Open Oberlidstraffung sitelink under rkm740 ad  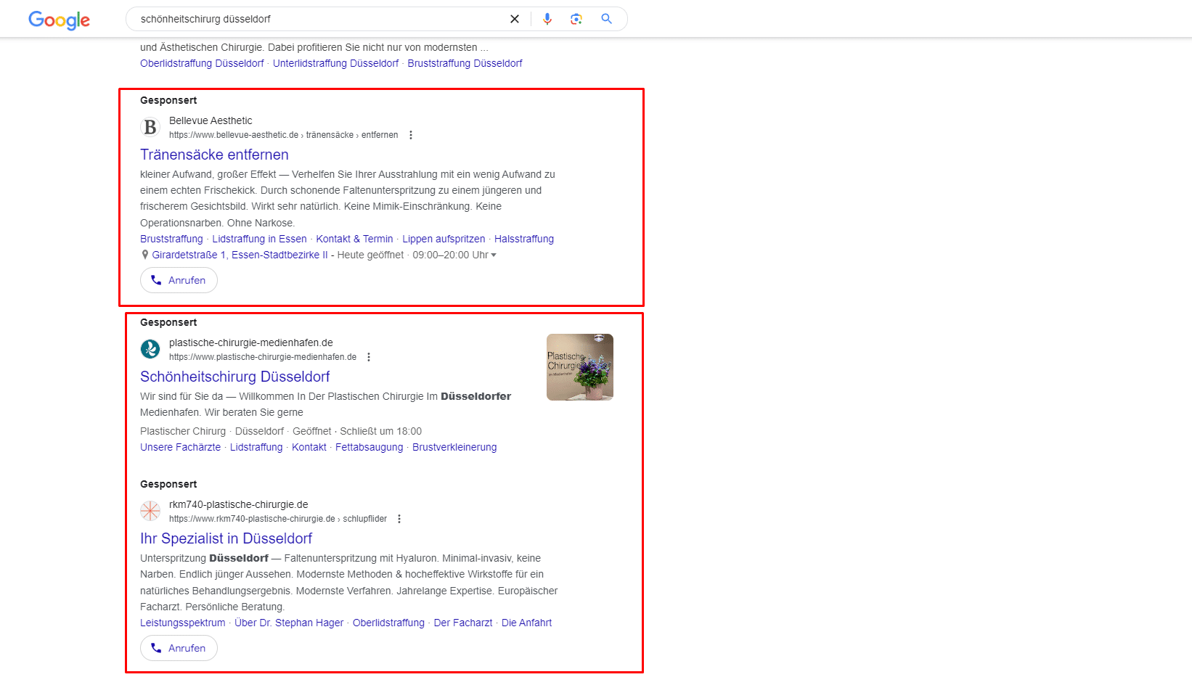388,623
